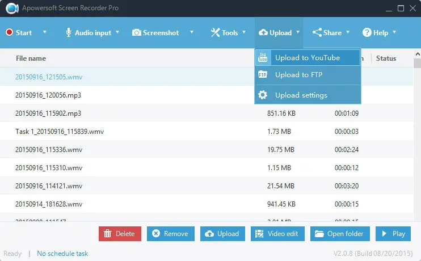421x261 pixels.
Task: Click the Upload cloud icon in toolbar
Action: click(263, 32)
